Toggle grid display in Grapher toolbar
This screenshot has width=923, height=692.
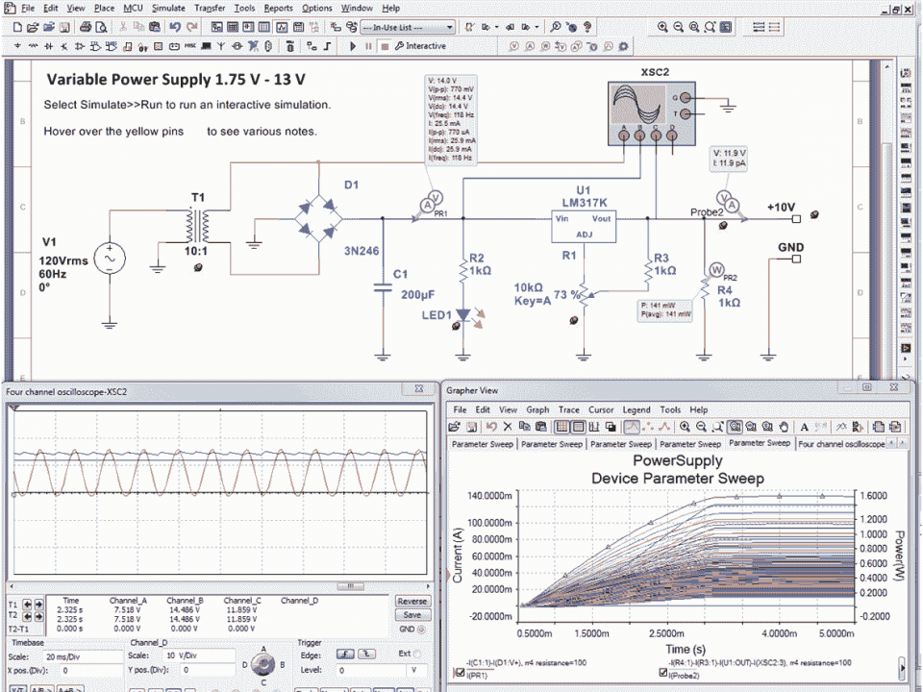point(562,427)
